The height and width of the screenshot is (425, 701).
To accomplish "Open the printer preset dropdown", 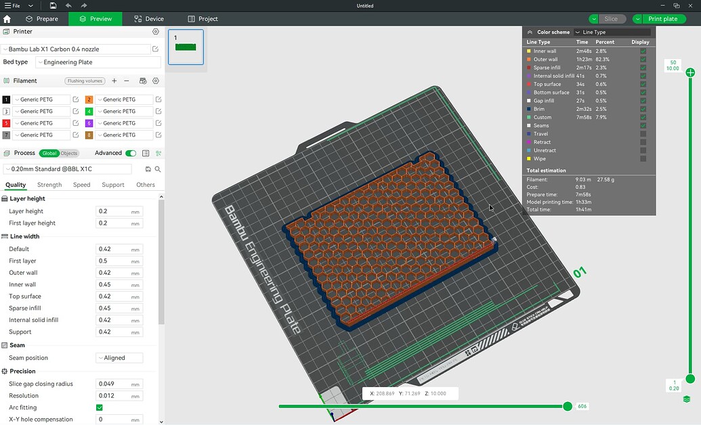I will click(76, 49).
